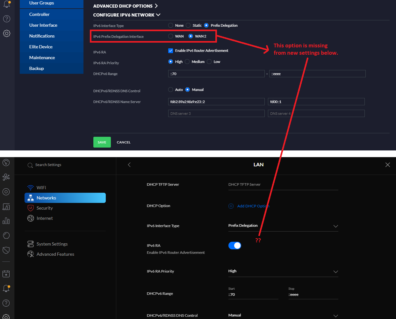Expand Advanced DHCP Options section
Screen dimensions: 396x319
[125, 6]
